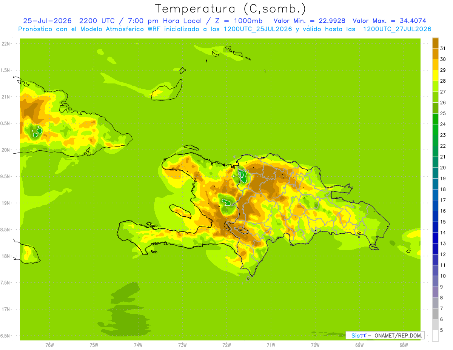This screenshot has width=453, height=350.
Task: Click the "72W" longitude label
Action: pyautogui.click(x=226, y=345)
